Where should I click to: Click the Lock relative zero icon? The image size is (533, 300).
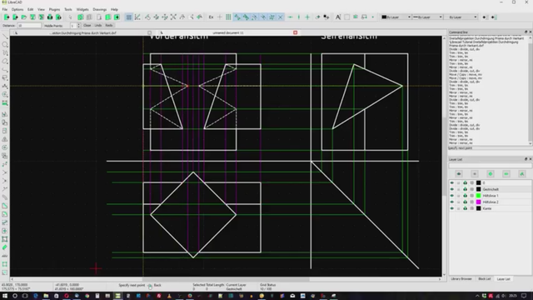(326, 17)
